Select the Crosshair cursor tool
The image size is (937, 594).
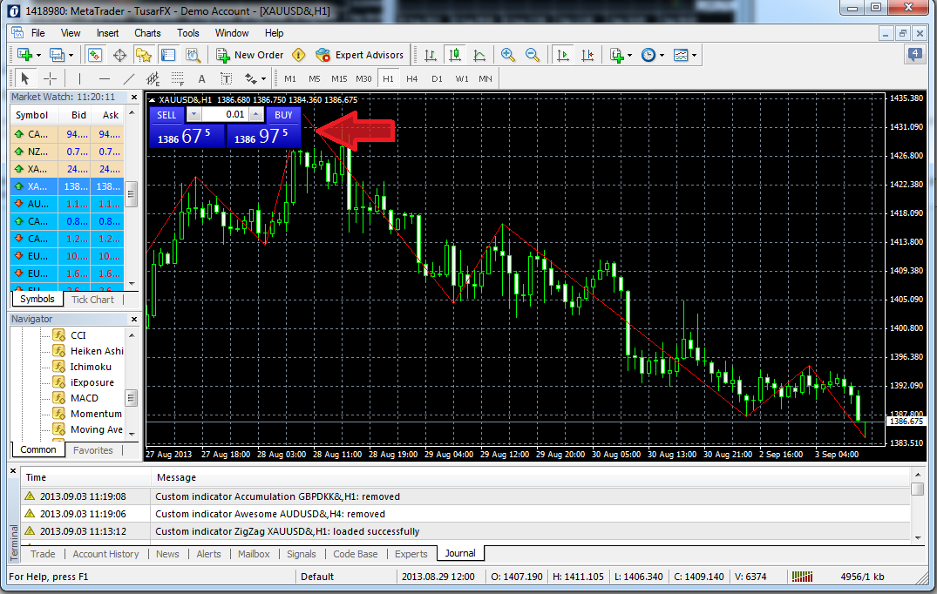(x=51, y=78)
